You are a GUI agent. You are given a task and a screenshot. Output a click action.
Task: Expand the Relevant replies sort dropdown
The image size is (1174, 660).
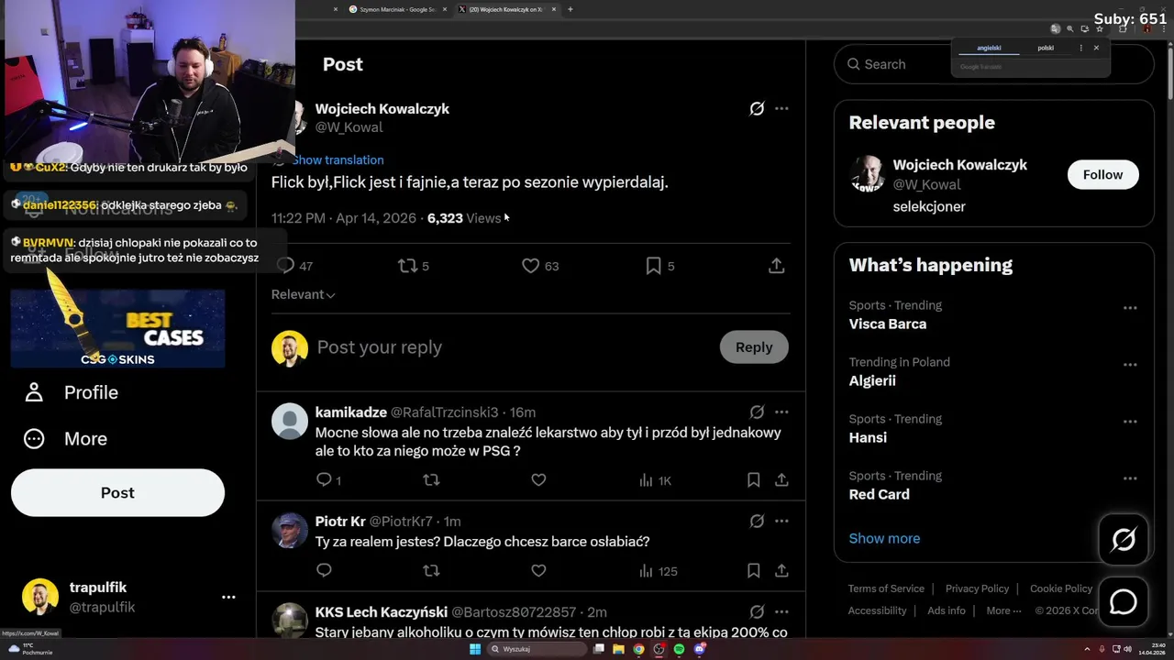(304, 294)
